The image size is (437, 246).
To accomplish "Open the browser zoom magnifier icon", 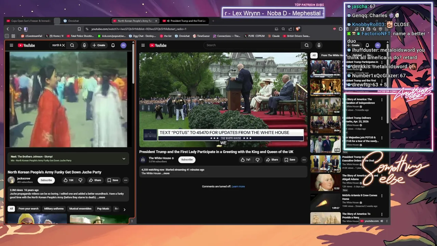I will tap(283, 29).
